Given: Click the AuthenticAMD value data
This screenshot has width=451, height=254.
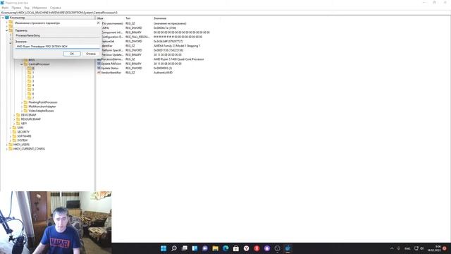Looking at the screenshot, I should pos(163,73).
